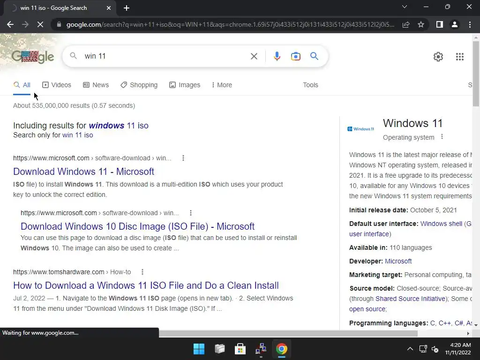Switch to Images results
The width and height of the screenshot is (480, 360).
[185, 85]
